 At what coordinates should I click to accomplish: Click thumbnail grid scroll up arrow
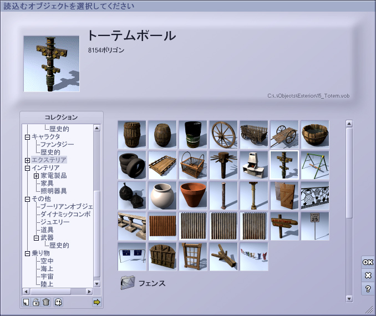349,124
